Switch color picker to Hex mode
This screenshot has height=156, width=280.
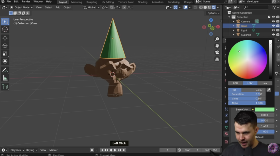point(265,83)
